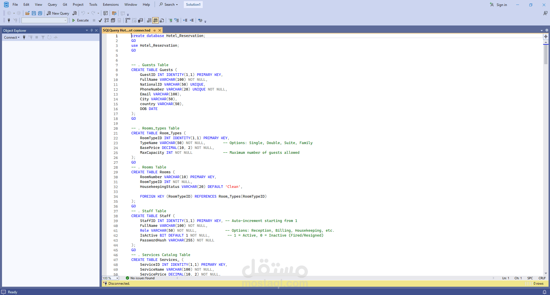Select Results to Text mode
This screenshot has height=295, width=550.
[x=149, y=20]
